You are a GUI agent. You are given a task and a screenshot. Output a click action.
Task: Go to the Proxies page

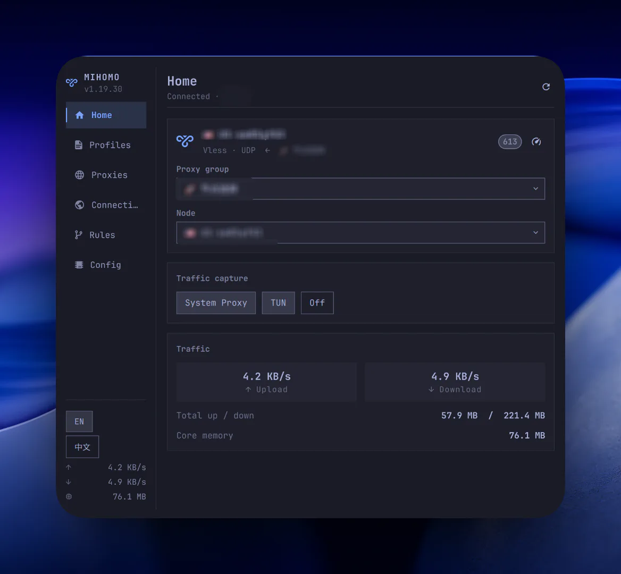click(x=106, y=175)
